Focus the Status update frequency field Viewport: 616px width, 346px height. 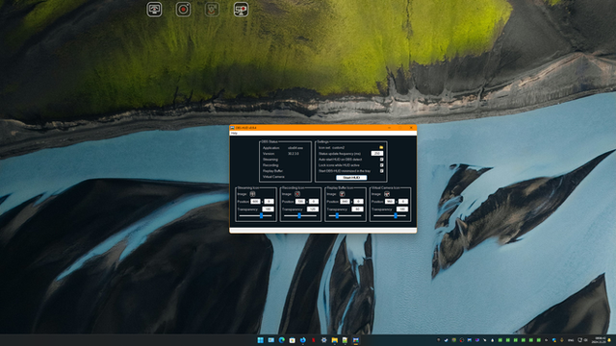click(377, 154)
